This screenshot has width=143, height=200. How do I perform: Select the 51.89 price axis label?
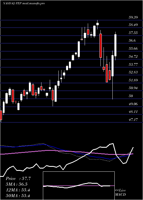pos(133,80)
